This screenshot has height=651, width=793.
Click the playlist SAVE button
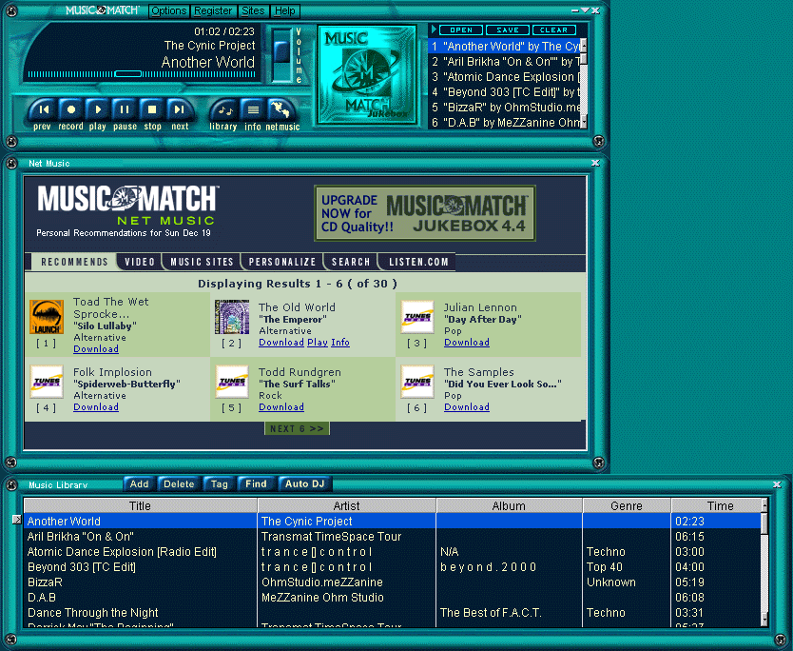507,30
